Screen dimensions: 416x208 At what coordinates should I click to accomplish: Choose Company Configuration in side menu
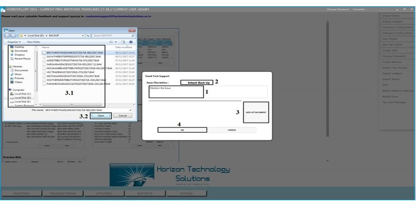click(397, 28)
